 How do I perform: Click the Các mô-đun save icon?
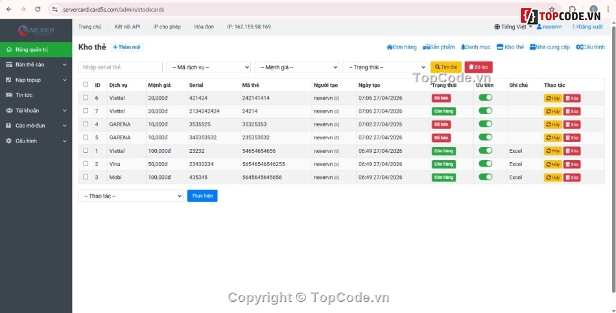(8, 126)
